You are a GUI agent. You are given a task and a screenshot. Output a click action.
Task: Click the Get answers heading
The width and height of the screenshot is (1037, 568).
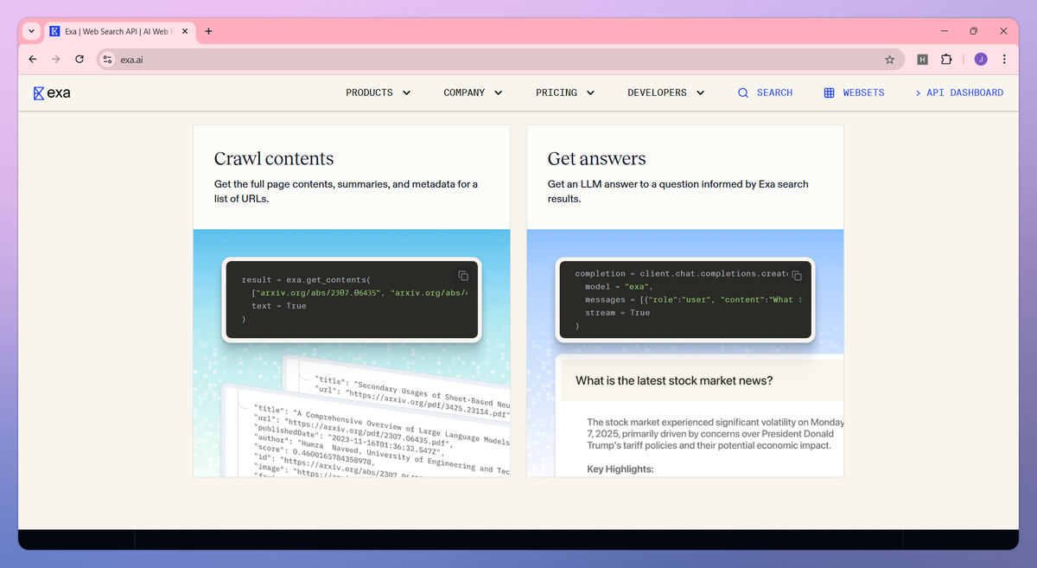click(596, 158)
